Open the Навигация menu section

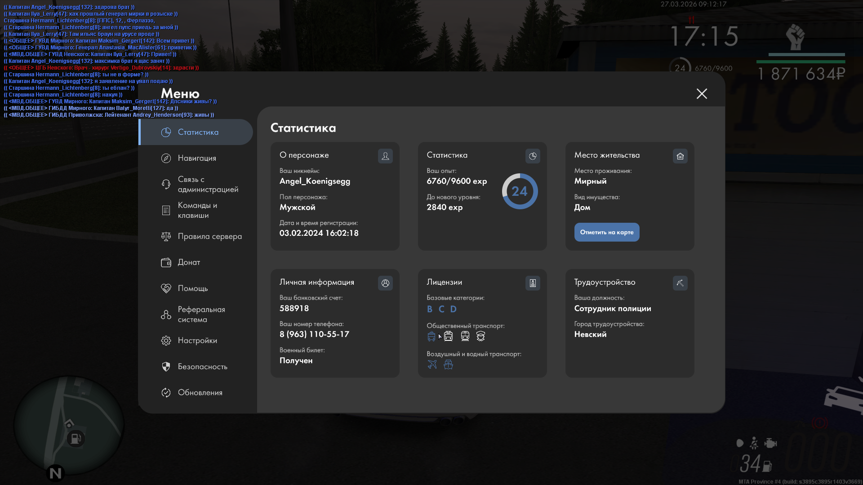pyautogui.click(x=197, y=158)
